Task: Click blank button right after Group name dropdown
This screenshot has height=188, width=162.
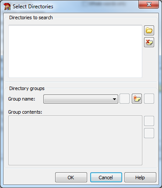Action: [x=124, y=99]
